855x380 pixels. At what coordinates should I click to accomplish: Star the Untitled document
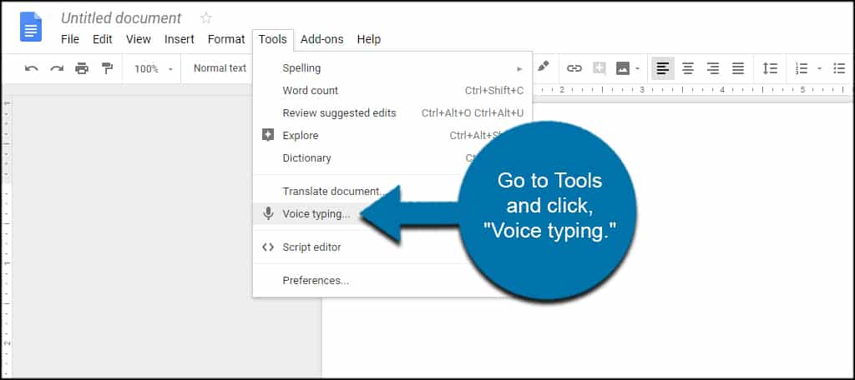click(x=206, y=18)
